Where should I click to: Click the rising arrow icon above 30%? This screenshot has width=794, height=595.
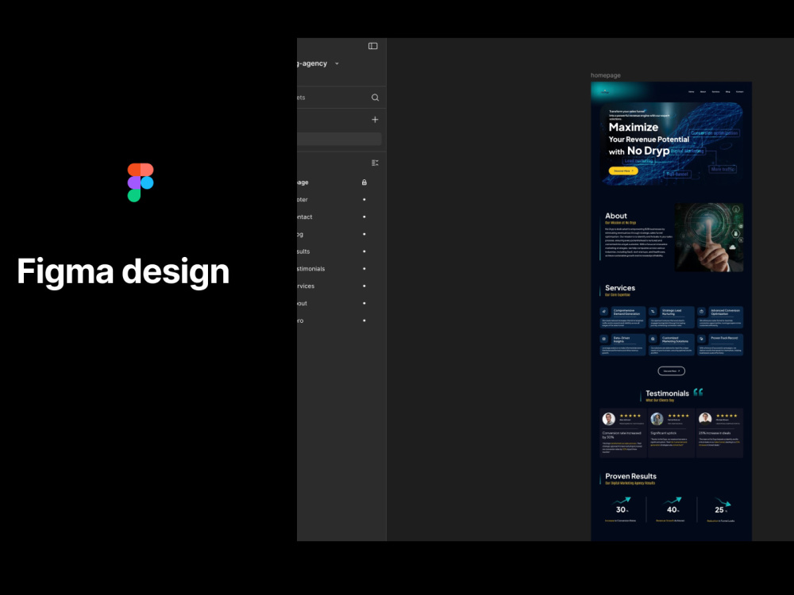tap(622, 501)
